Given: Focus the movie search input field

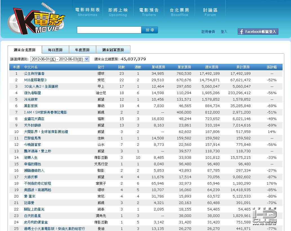Looking at the screenshot, I should 109,30.
